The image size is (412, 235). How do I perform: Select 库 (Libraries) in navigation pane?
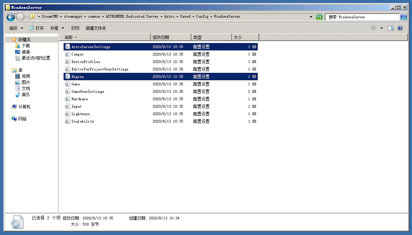20,70
